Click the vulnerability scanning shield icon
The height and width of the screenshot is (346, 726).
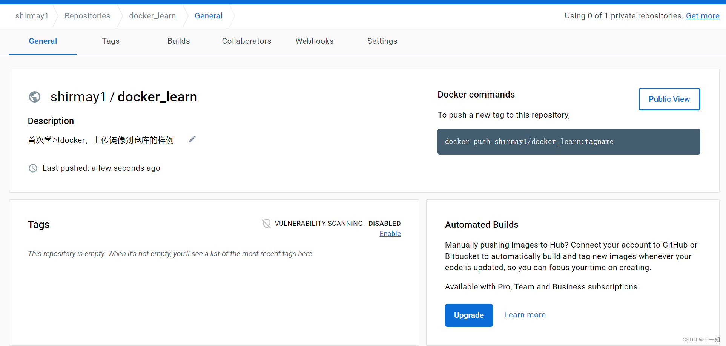pyautogui.click(x=266, y=224)
